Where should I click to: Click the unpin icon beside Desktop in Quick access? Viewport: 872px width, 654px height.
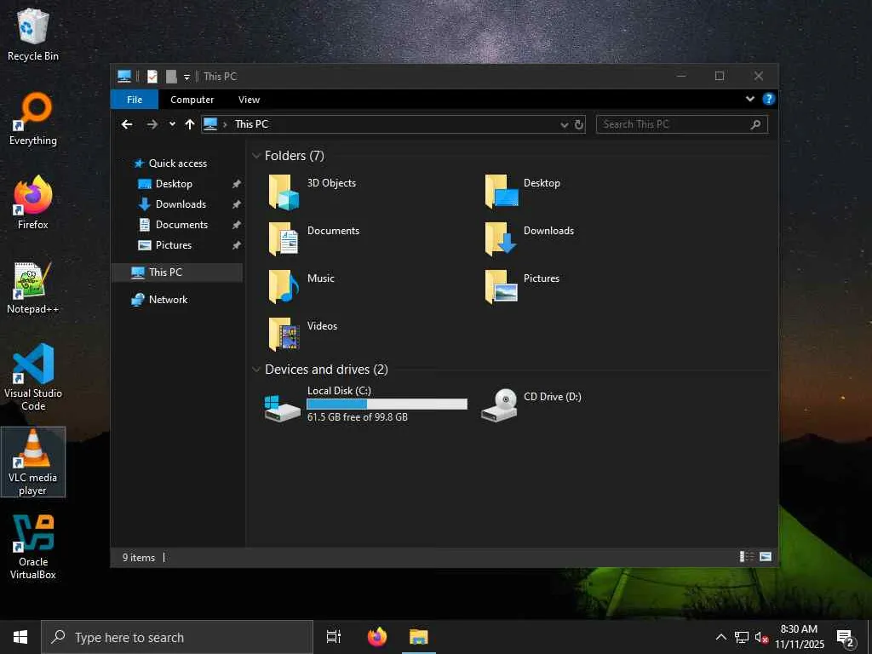tap(237, 184)
